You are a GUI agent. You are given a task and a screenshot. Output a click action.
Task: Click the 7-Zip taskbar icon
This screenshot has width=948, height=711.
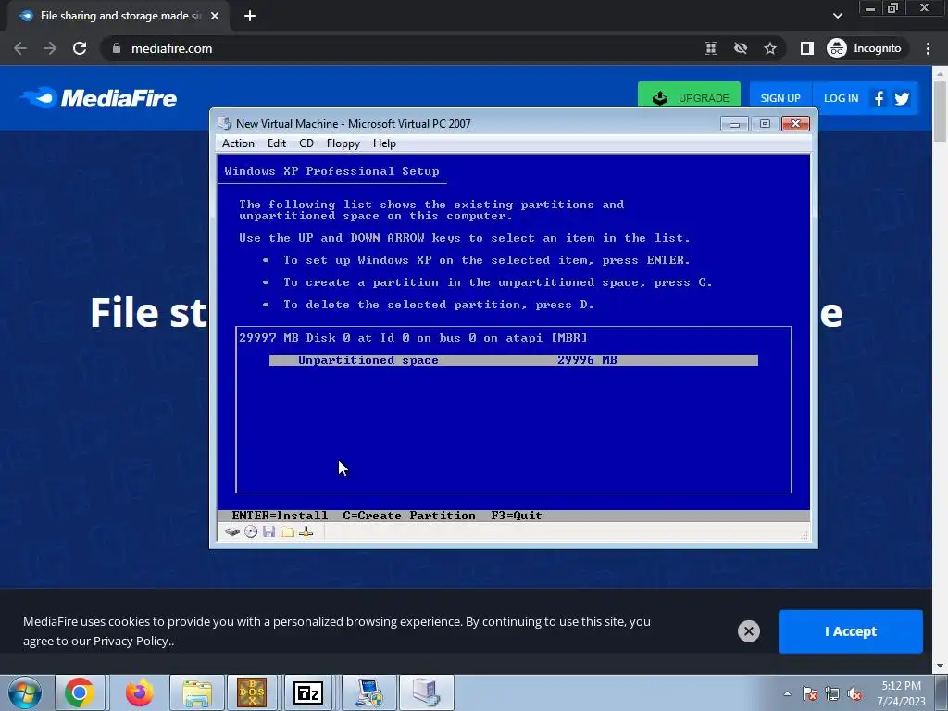point(307,692)
